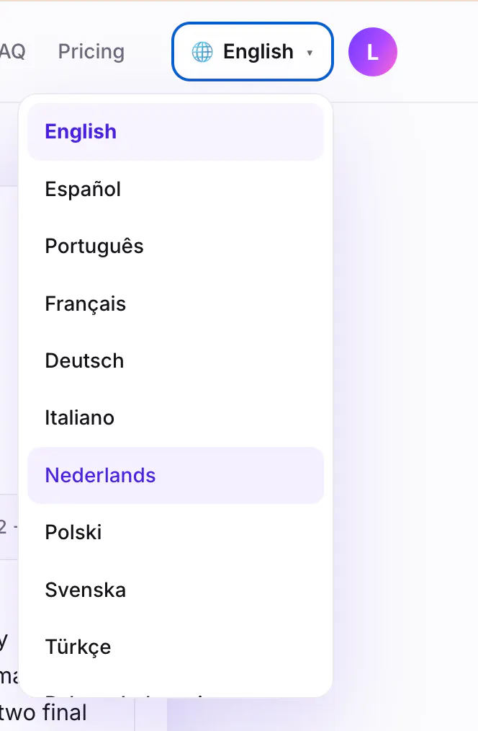Switch language to Português

[176, 246]
